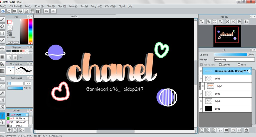
Task: Select the Eraser tool
Action: (x=2, y=27)
